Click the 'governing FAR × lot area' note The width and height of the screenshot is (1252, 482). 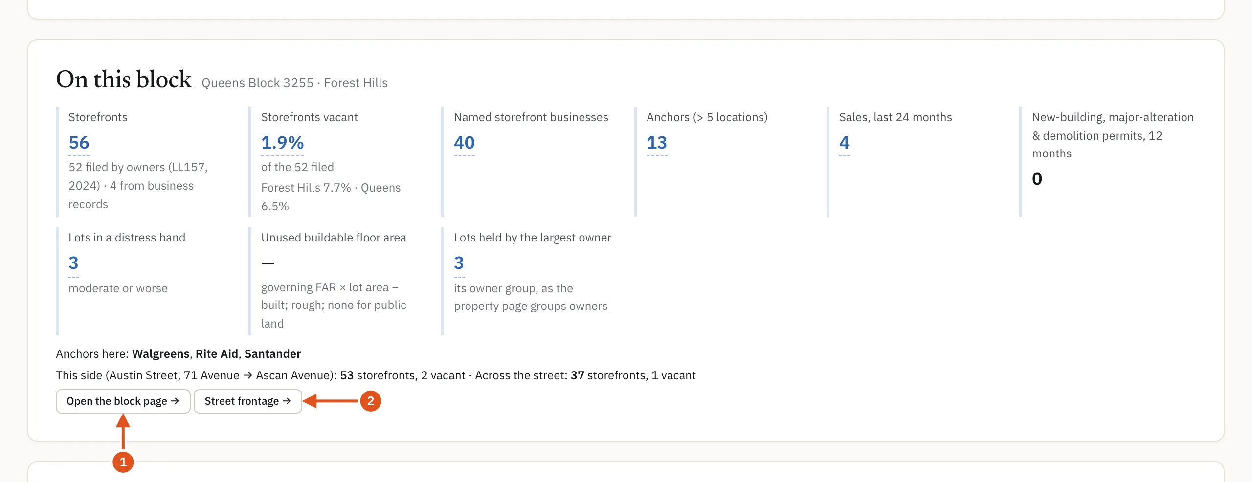click(x=334, y=306)
